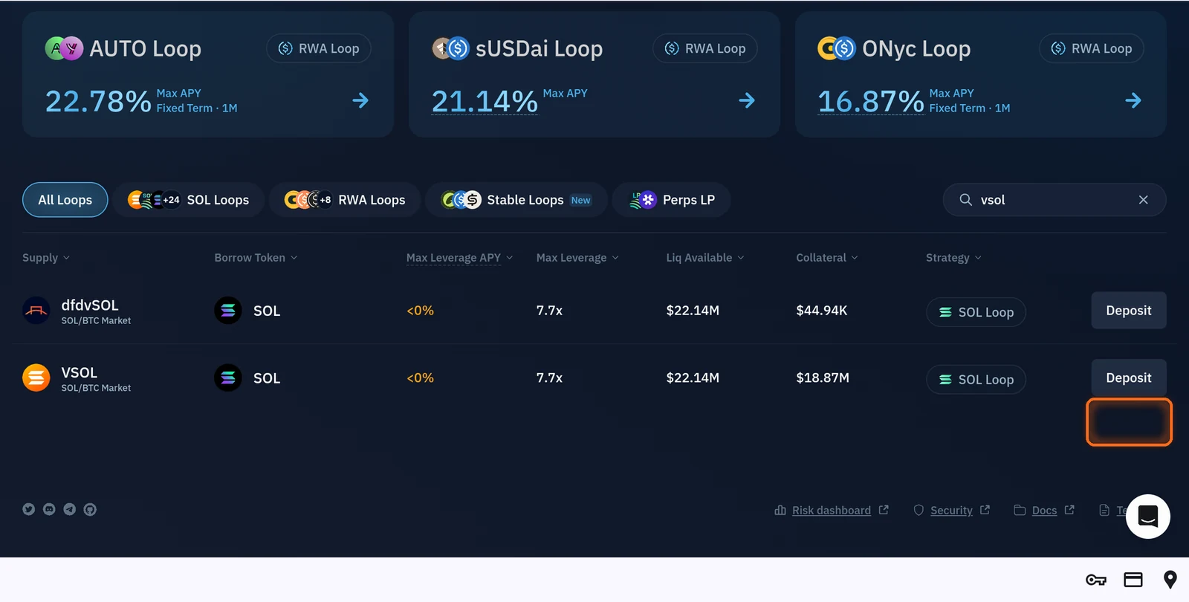Open AUTO Loop card arrow
This screenshot has height=602, width=1189.
[x=360, y=100]
